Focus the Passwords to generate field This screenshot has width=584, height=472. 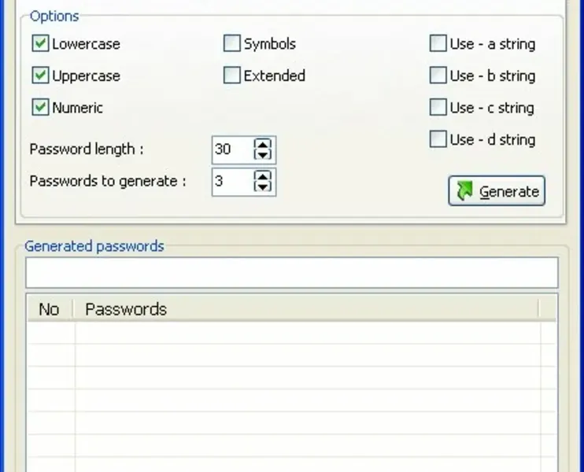231,182
